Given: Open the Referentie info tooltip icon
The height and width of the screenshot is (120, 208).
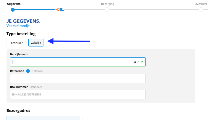Looking at the screenshot, I should [28, 71].
